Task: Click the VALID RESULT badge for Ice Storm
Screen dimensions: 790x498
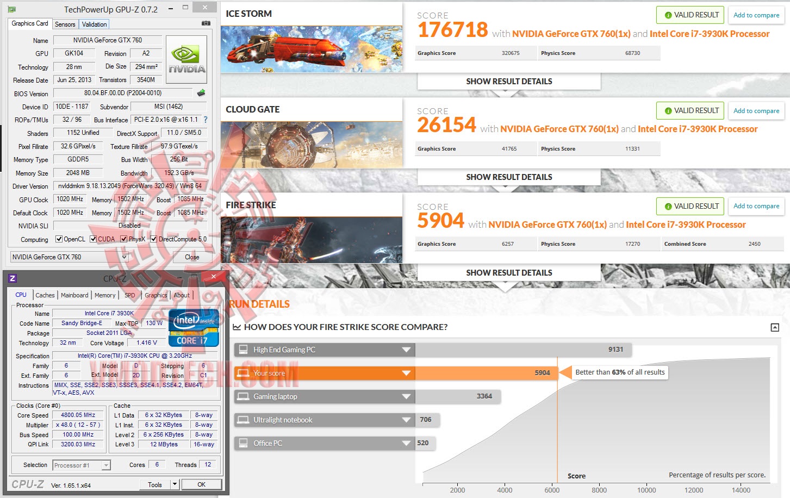Action: pos(691,15)
